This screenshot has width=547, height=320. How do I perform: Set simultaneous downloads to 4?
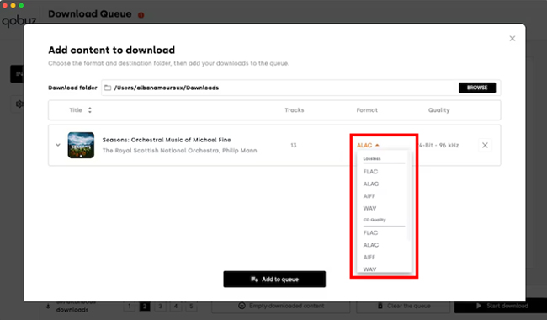(176, 306)
